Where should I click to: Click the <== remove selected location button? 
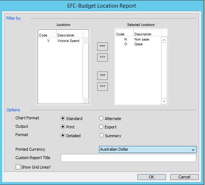pos(102,76)
